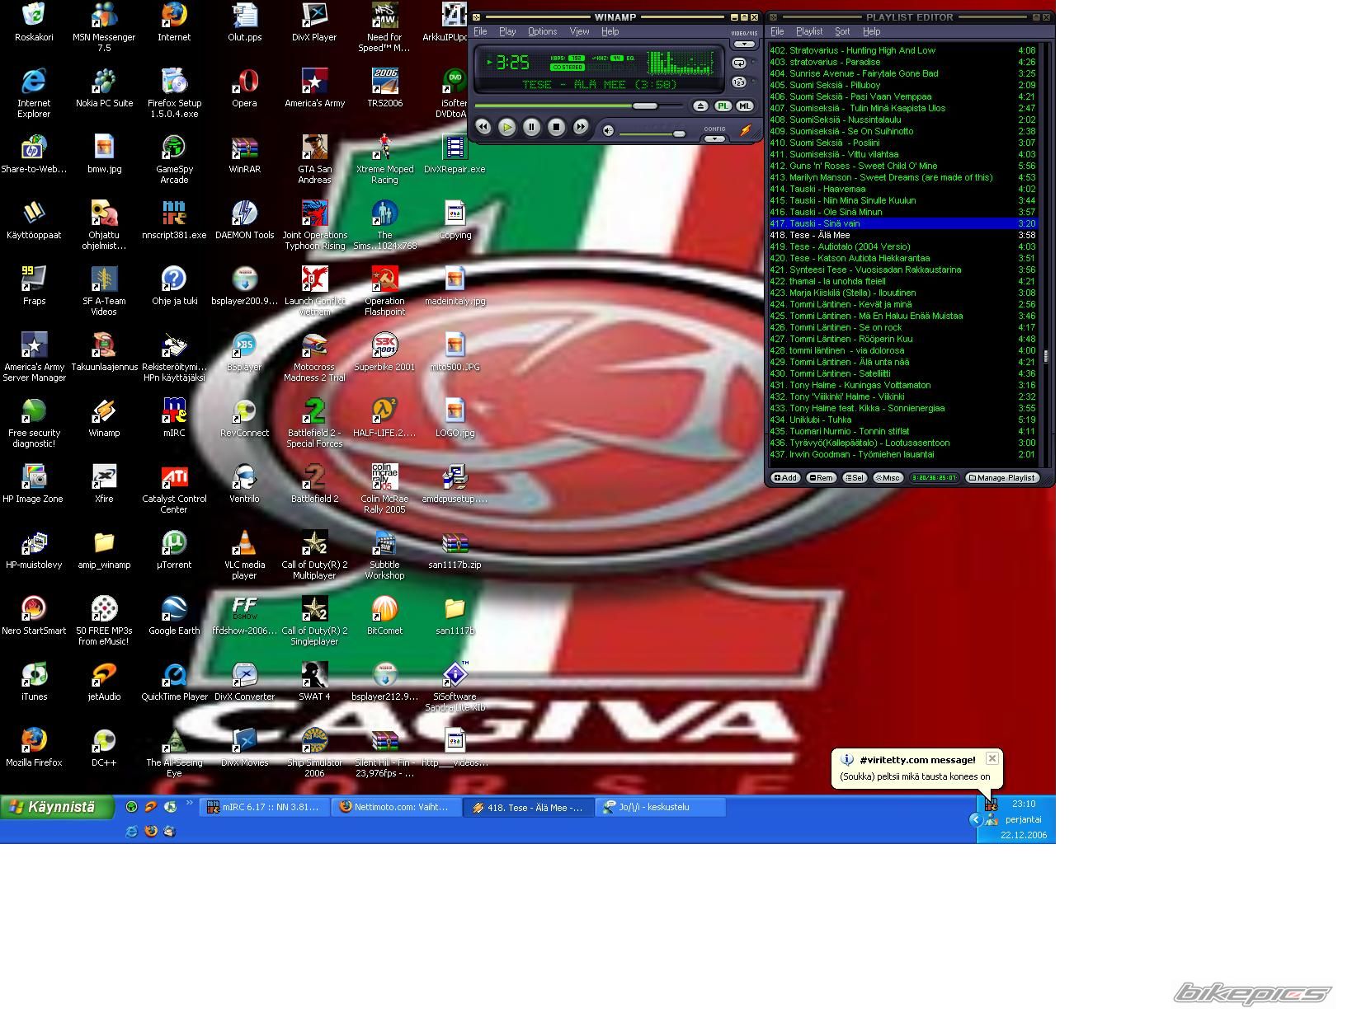Switch to mIRC 6.17 taskbar button
Screen dimensions: 1352x1013
[264, 807]
